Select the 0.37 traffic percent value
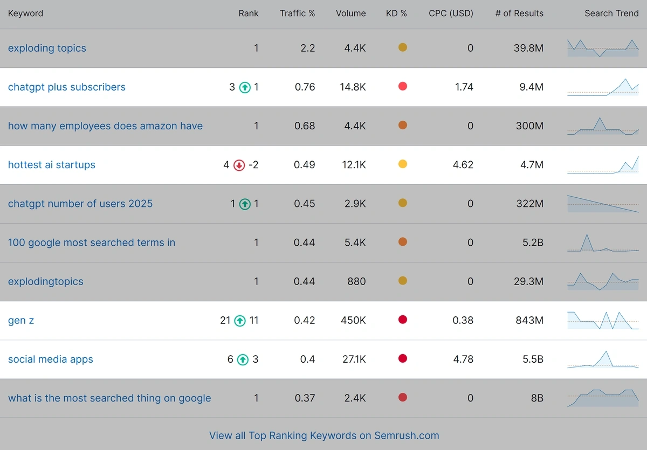 coord(305,398)
